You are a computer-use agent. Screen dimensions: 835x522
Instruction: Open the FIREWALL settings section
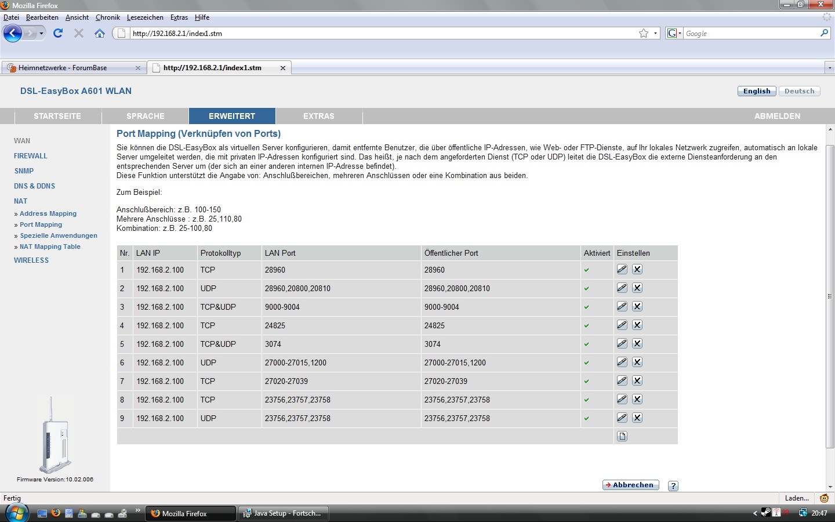[31, 156]
